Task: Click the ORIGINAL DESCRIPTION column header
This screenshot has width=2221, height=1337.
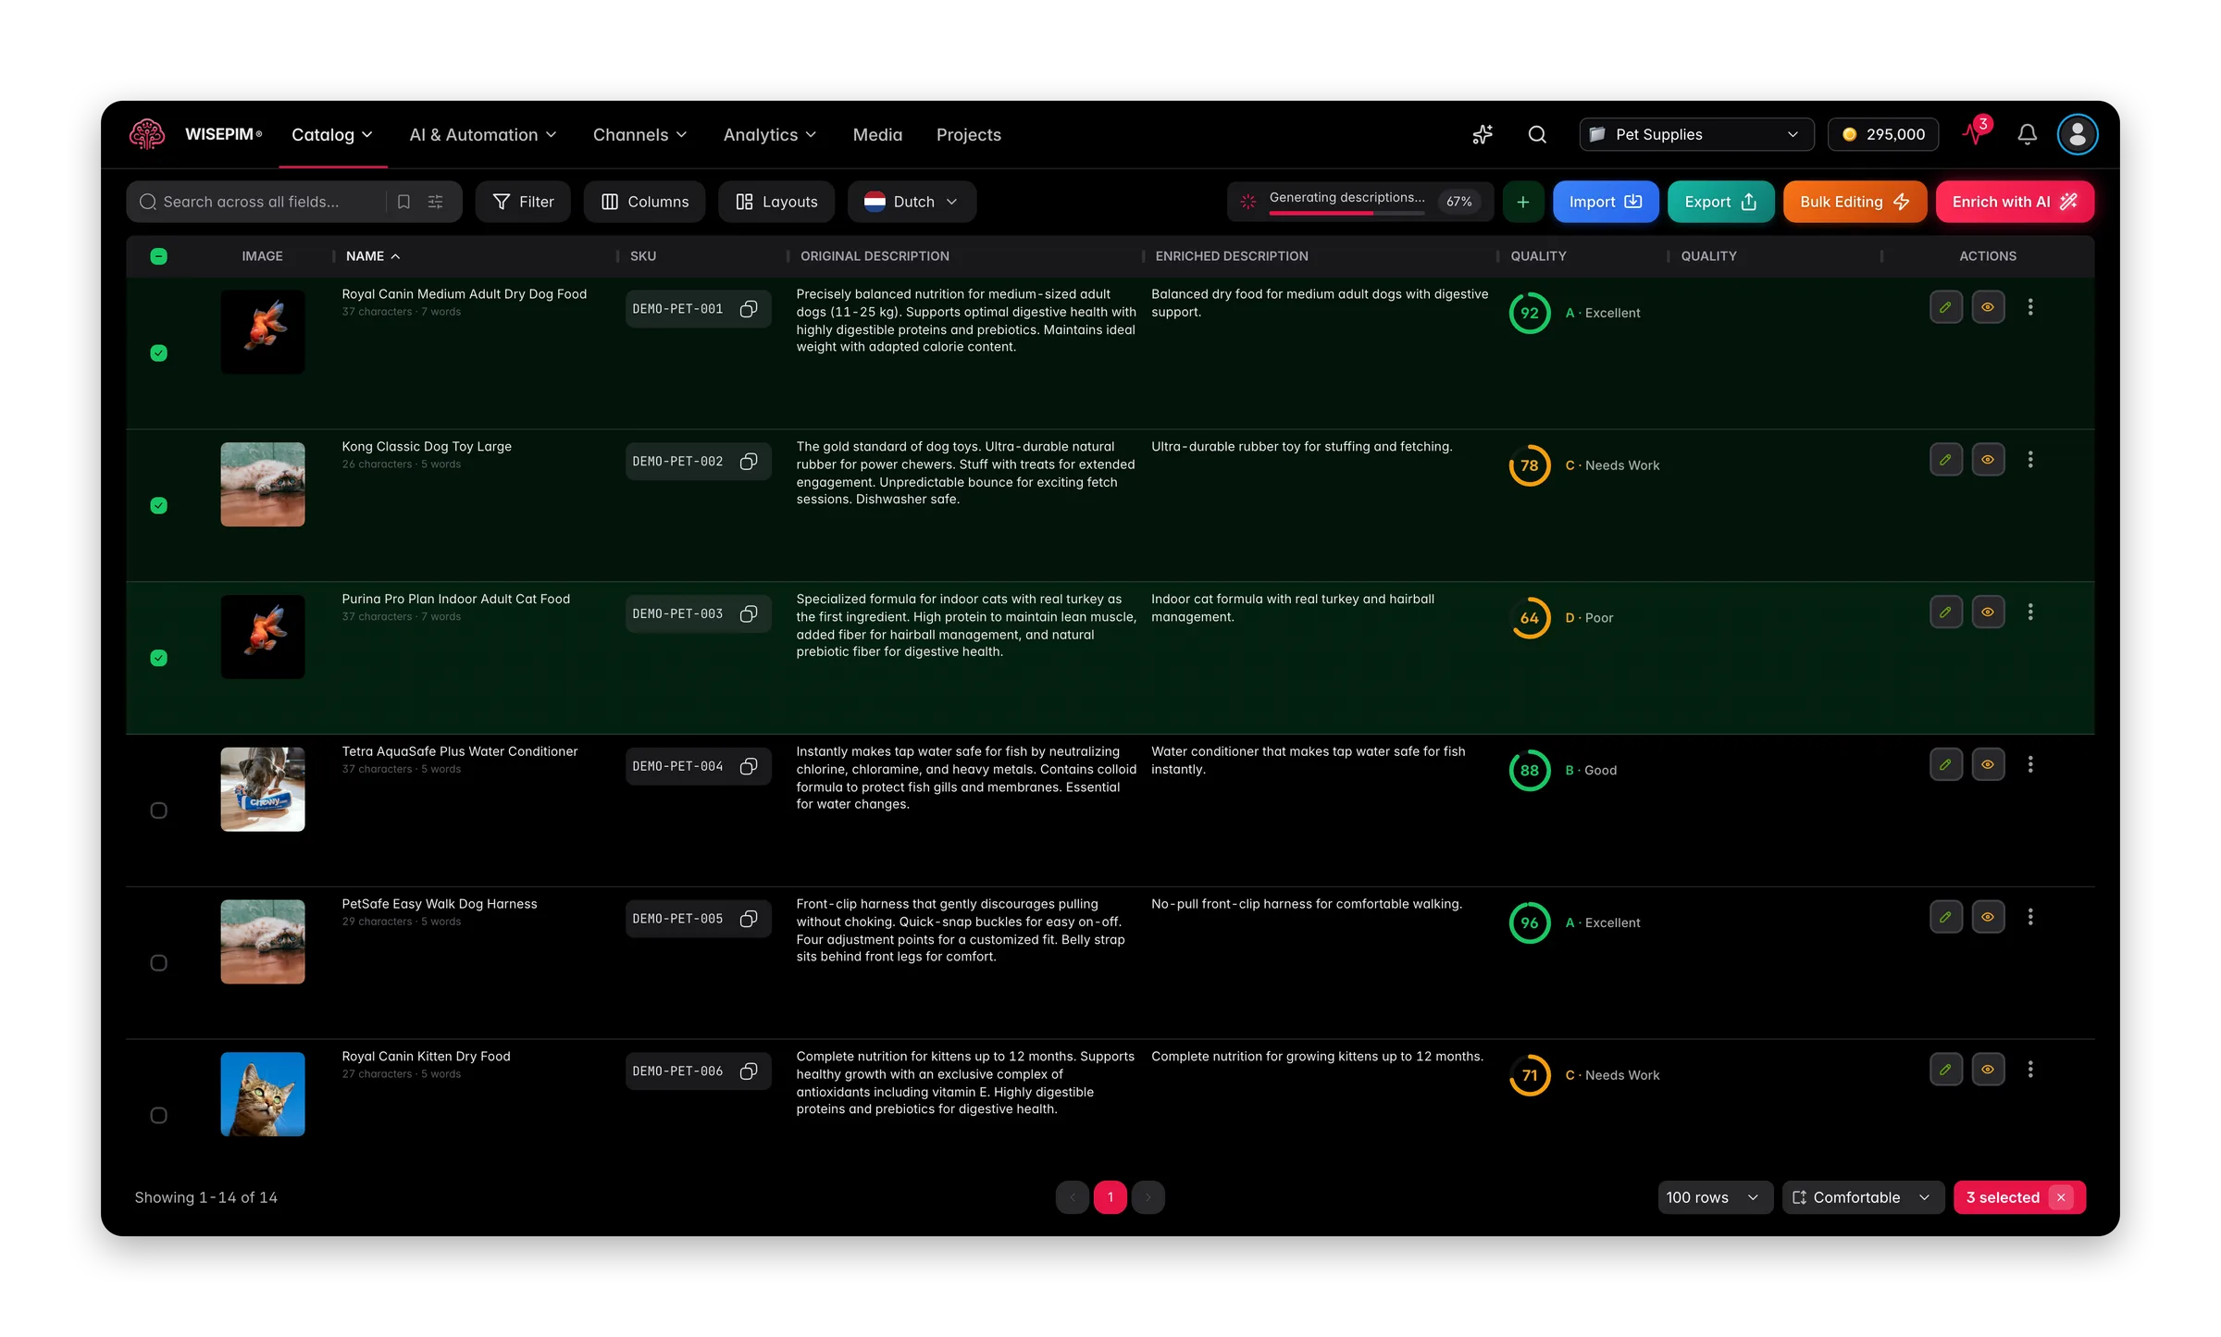Action: click(875, 256)
